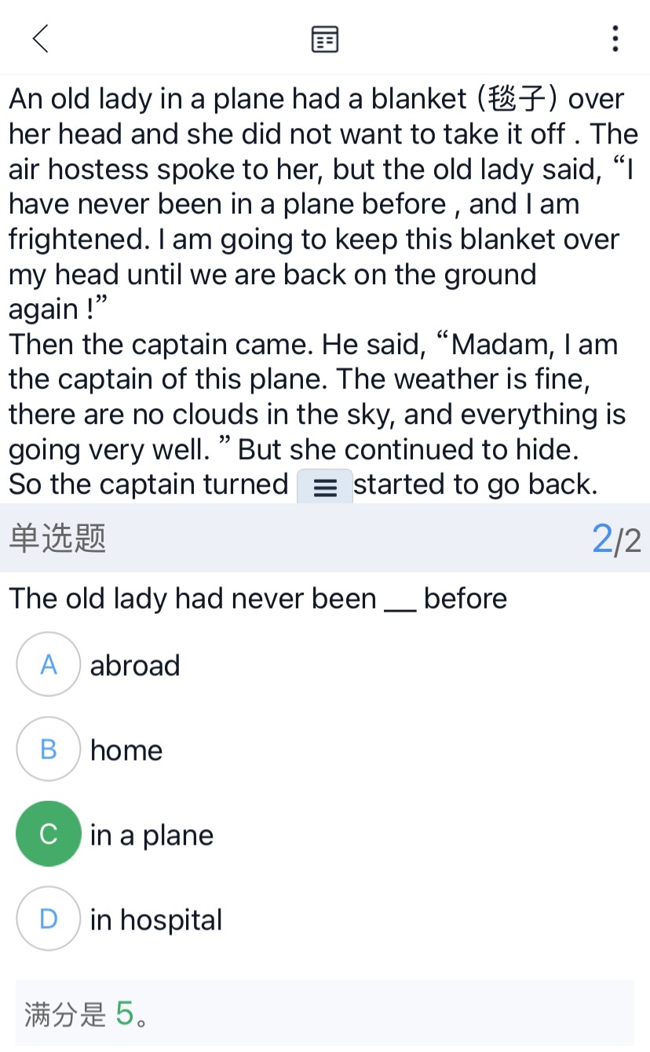The image size is (650, 1052).
Task: Open the three-dot more options menu
Action: (x=615, y=38)
